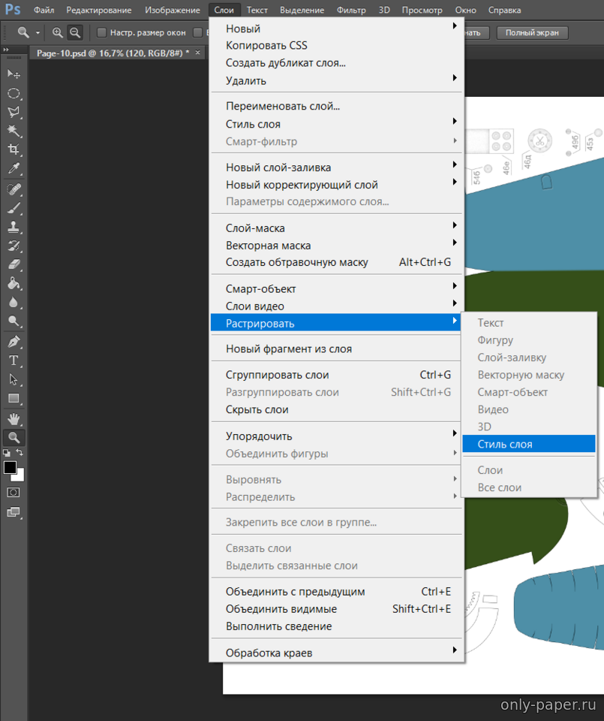Toggle the 'Настр. размер окон' checkbox
The image size is (604, 721).
point(102,32)
